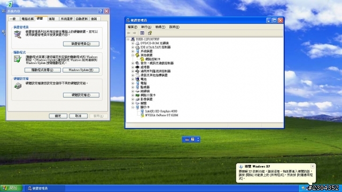The width and height of the screenshot is (342, 192).
Task: Click the Windows XP tour balloon text
Action: tap(276, 175)
